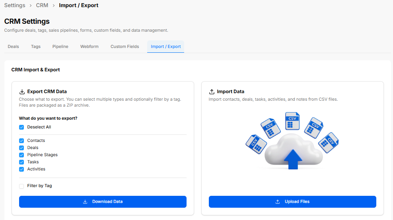Go to the Webform tab
Viewport: 393px width, 220px height.
tap(89, 47)
